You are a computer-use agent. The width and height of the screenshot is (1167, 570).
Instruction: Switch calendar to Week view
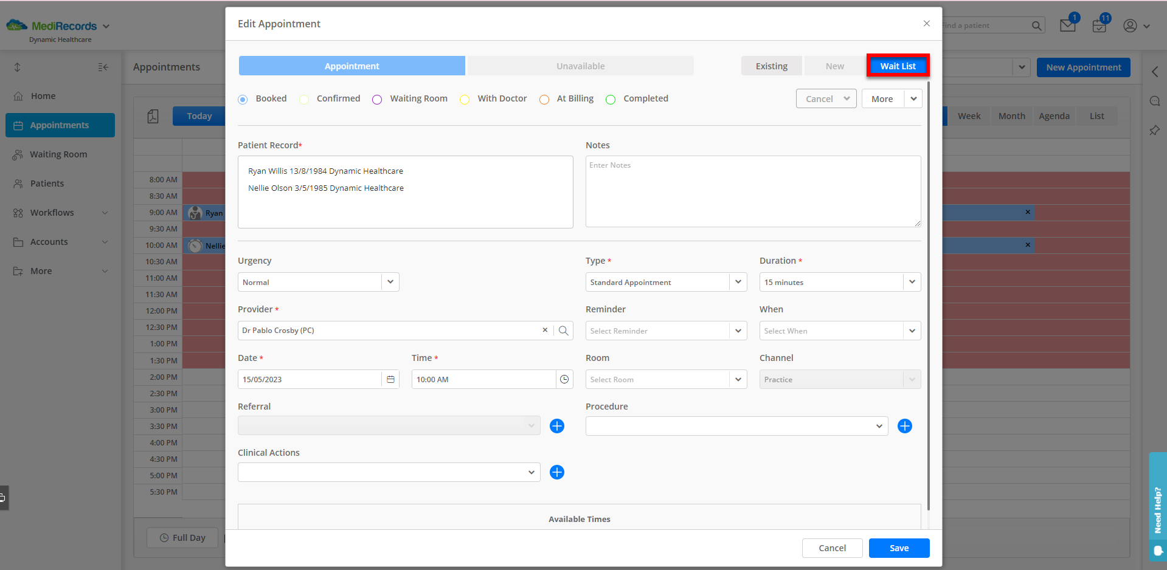point(969,116)
